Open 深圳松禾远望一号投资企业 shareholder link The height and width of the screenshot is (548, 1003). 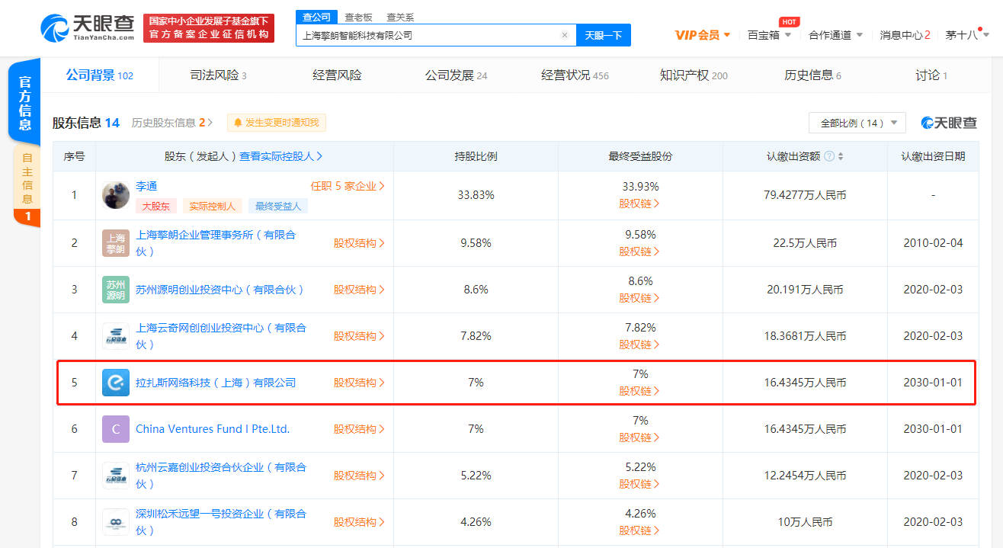click(x=221, y=522)
